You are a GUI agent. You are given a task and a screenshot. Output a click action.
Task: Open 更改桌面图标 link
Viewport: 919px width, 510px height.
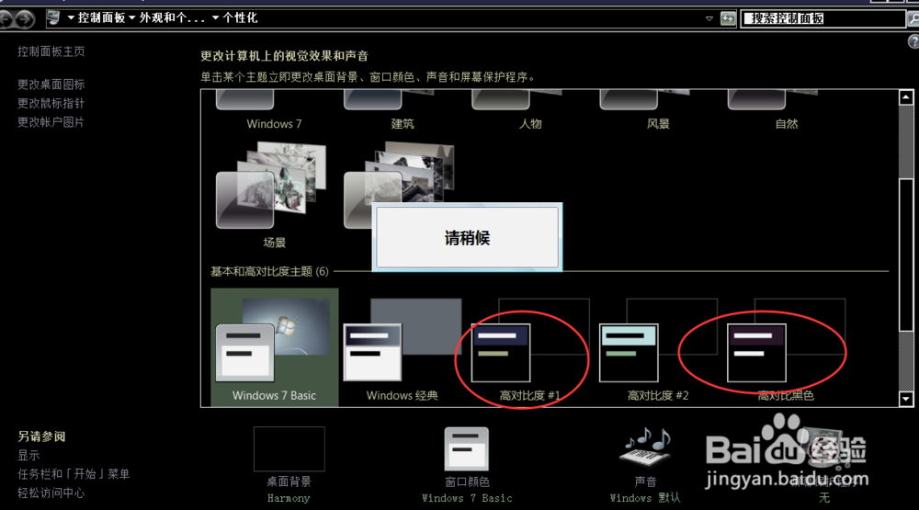(x=51, y=85)
